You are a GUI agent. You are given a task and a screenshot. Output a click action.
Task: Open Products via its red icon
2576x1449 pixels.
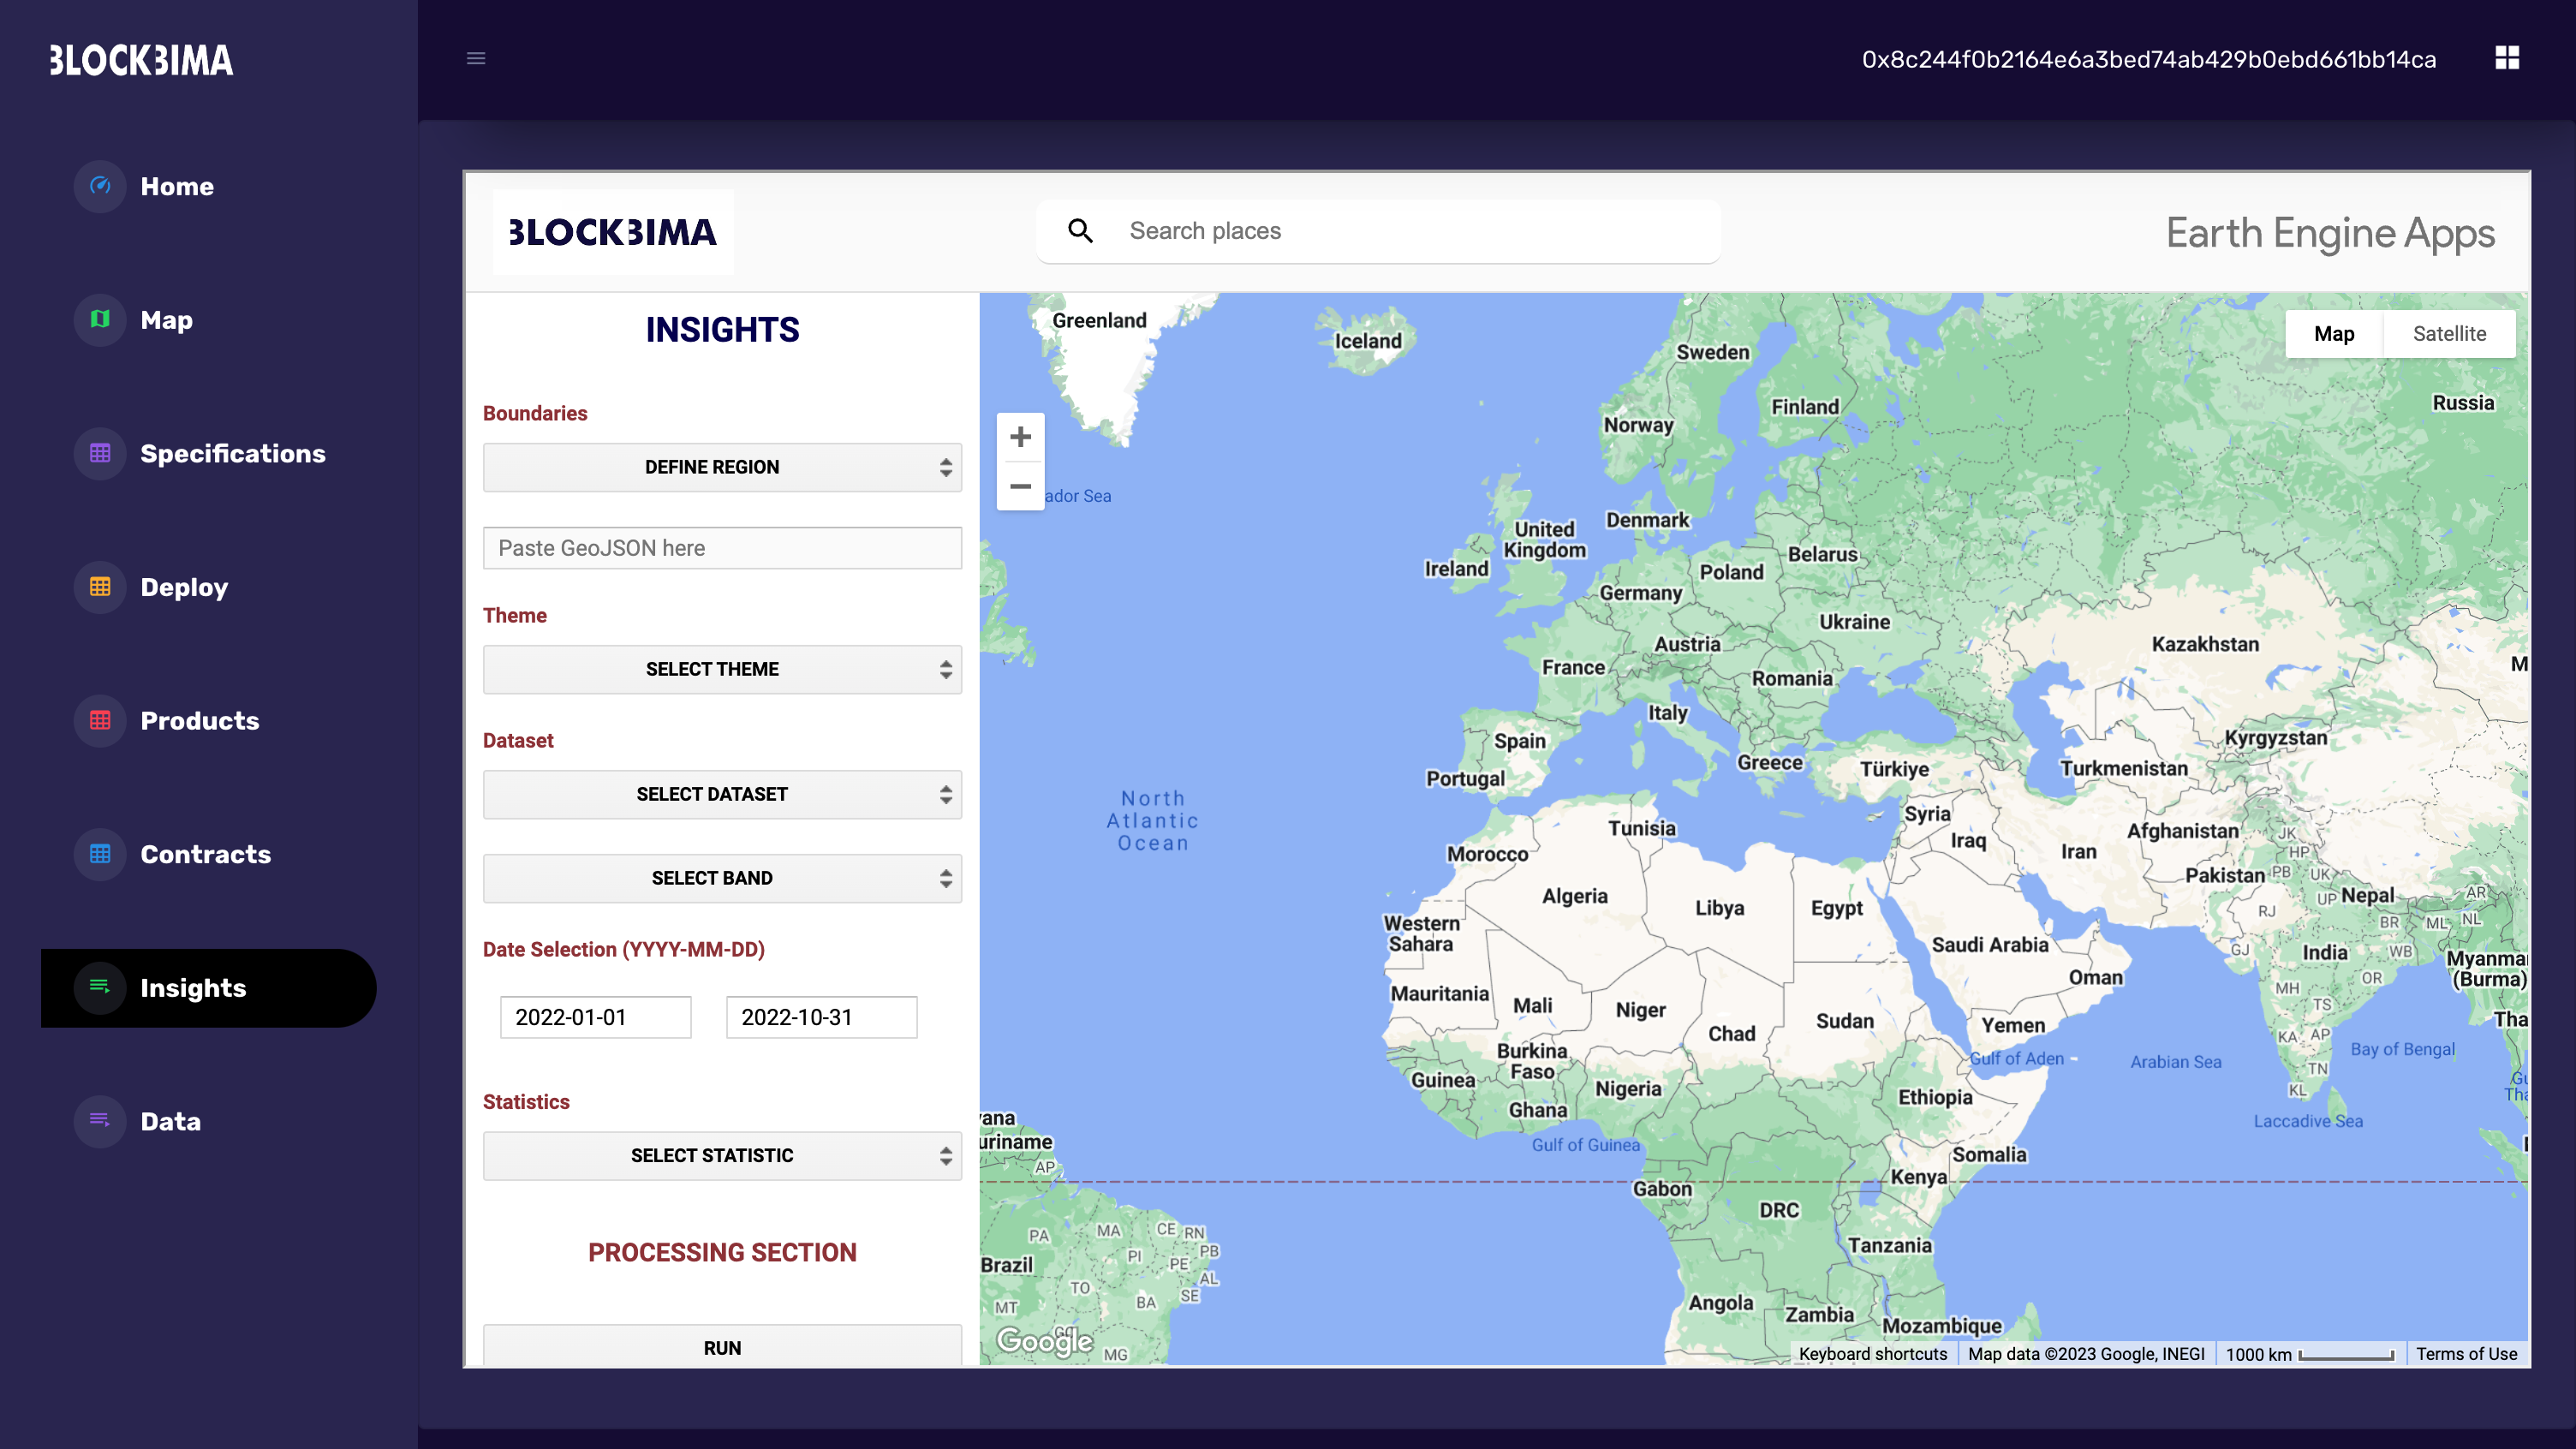click(x=100, y=720)
